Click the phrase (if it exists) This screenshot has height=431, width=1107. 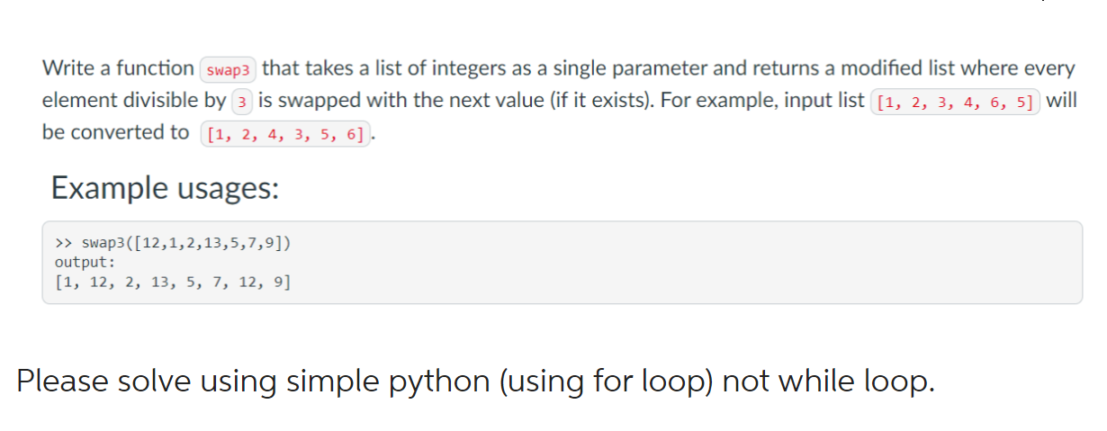(601, 100)
